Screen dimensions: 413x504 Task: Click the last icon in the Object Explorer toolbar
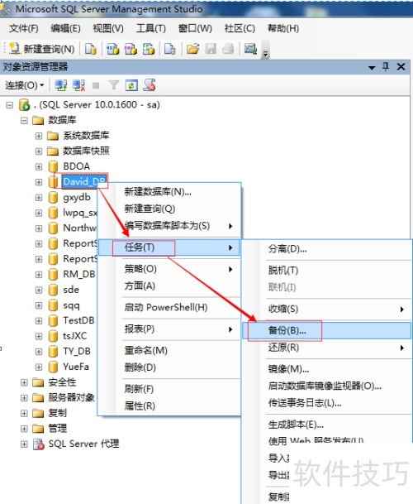(150, 85)
